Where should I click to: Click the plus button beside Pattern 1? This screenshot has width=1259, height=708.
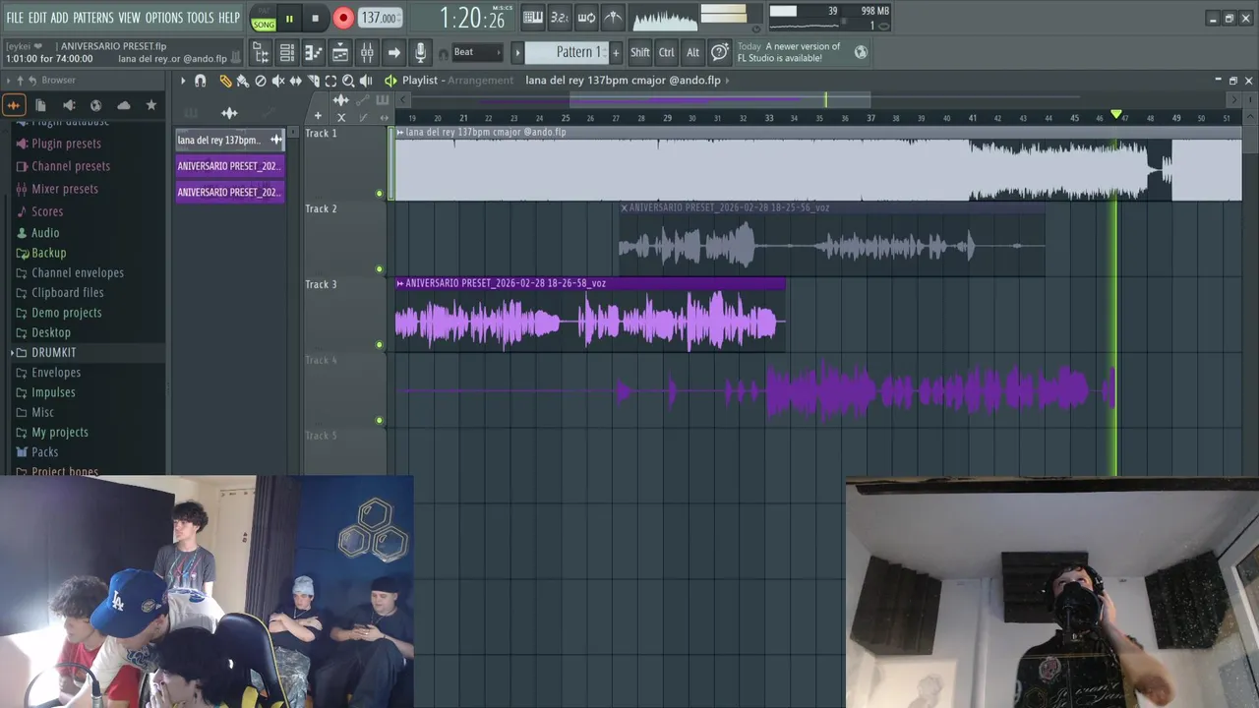(617, 52)
